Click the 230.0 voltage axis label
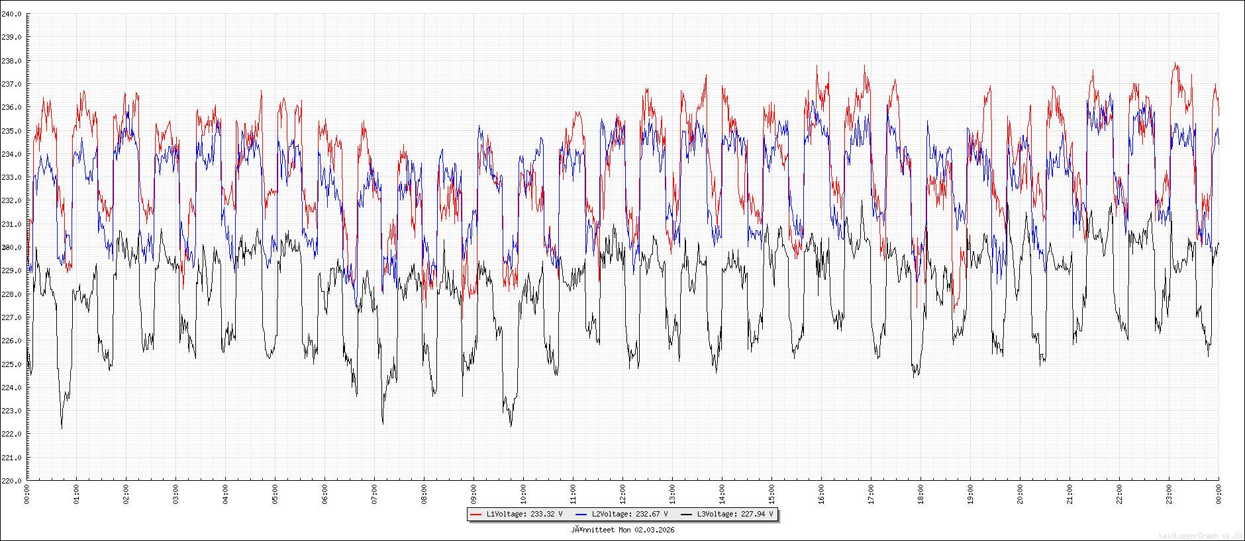The image size is (1245, 541). tap(11, 247)
